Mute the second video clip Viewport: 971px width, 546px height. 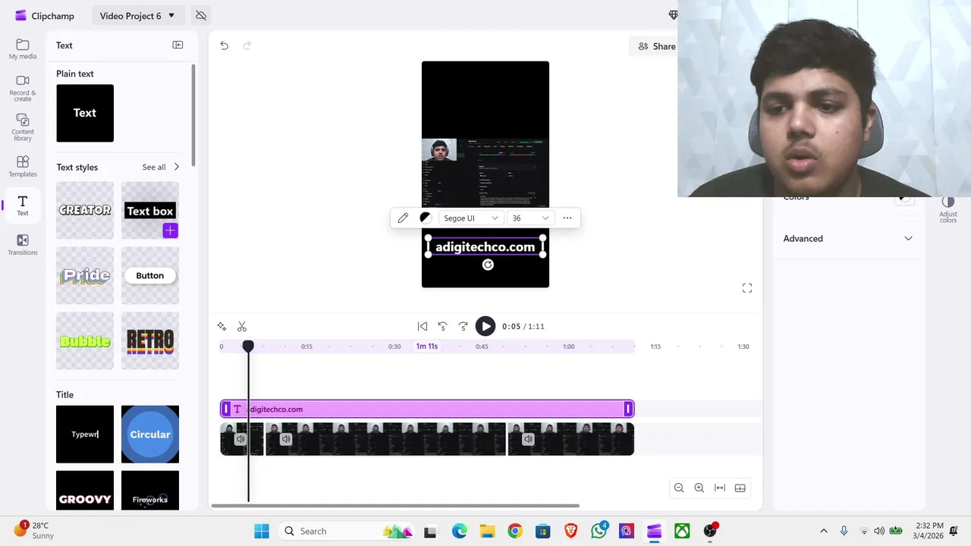286,439
